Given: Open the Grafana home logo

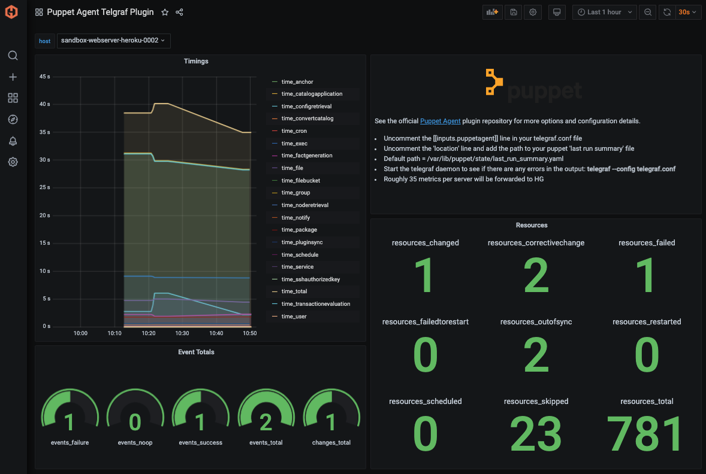Looking at the screenshot, I should (12, 12).
